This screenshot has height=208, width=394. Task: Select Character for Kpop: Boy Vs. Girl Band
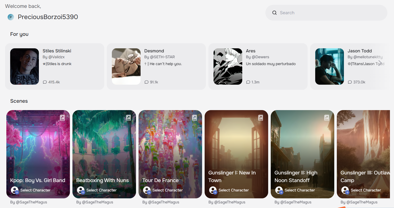[x=31, y=190]
